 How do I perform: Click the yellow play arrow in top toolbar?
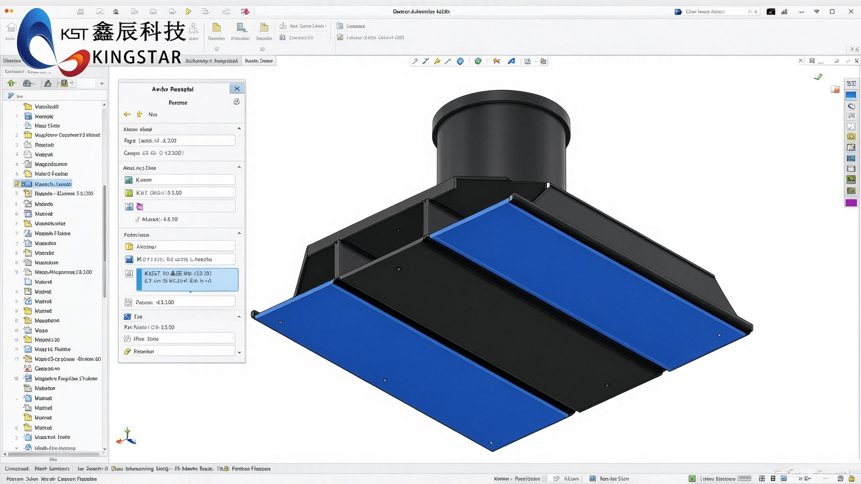point(188,12)
